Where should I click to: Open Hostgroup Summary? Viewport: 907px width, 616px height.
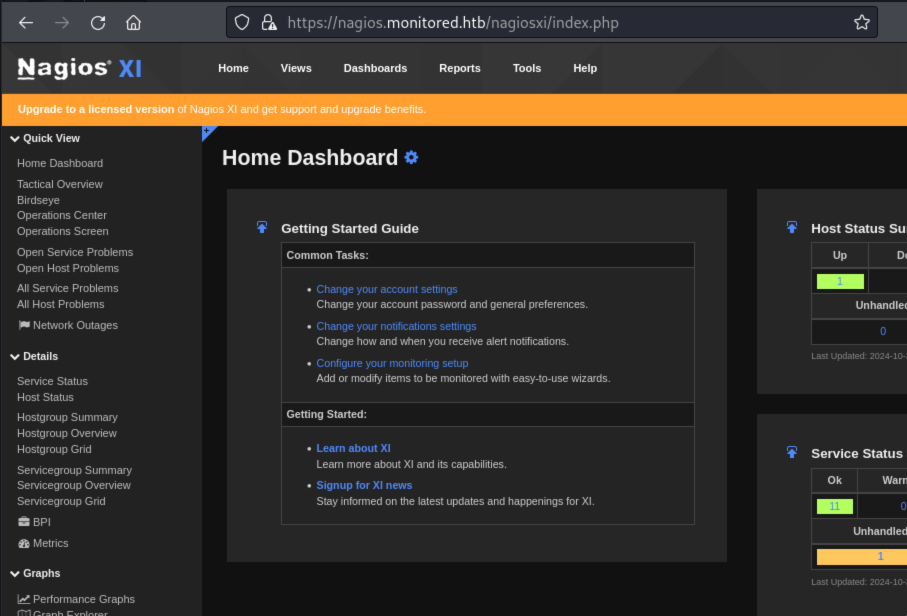(67, 417)
